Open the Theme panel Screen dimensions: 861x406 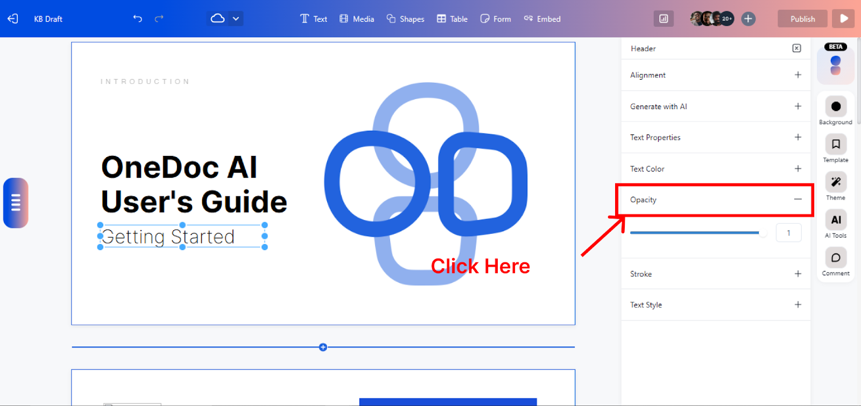836,186
